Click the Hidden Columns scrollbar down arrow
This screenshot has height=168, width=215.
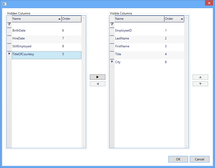pyautogui.click(x=84, y=146)
